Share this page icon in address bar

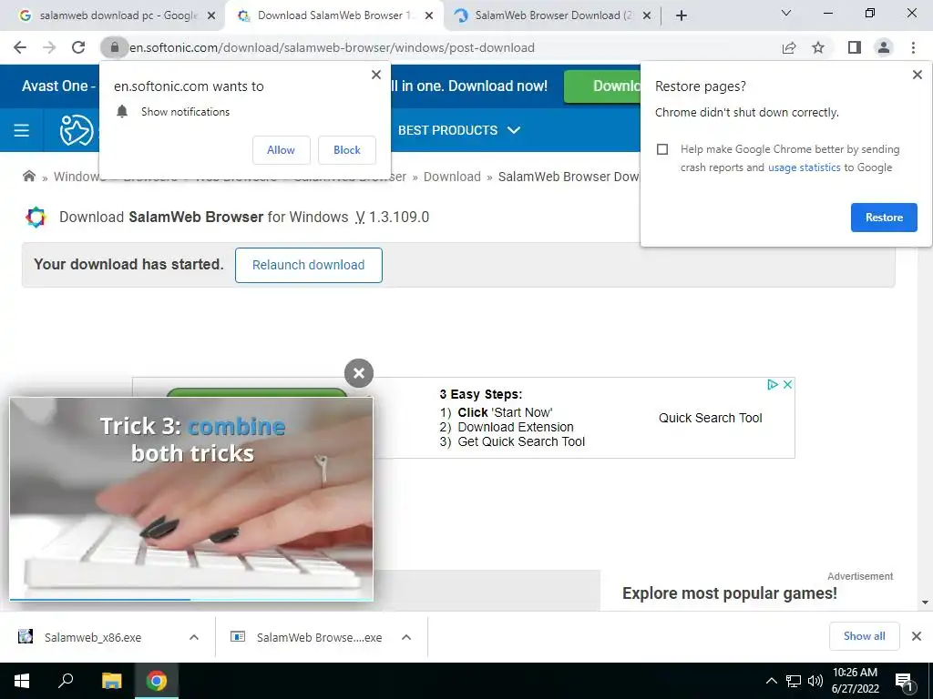(789, 47)
